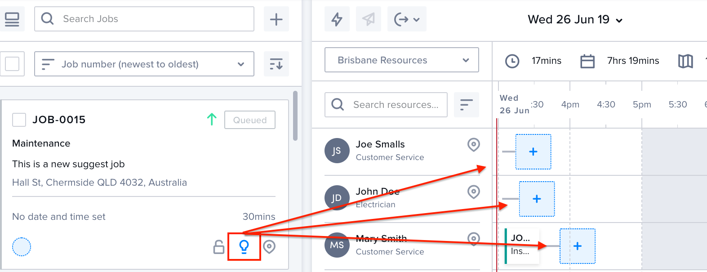Show JOB-0015 location pin on map

269,247
